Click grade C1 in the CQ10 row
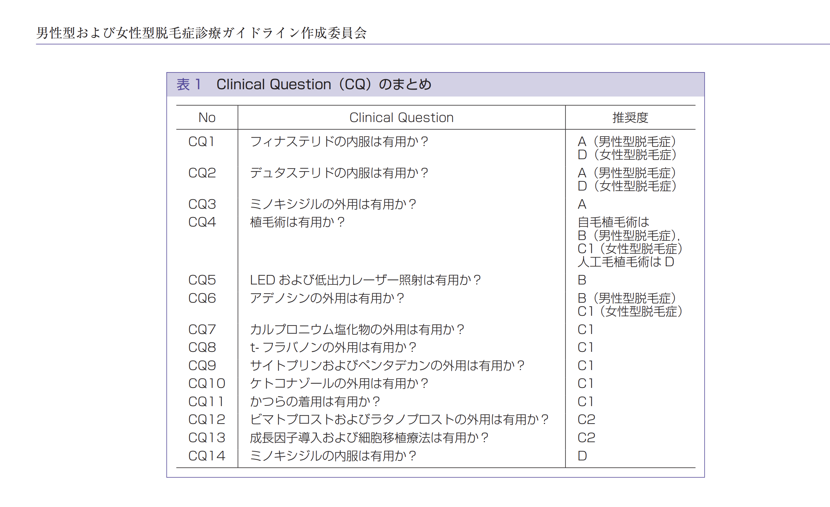This screenshot has width=830, height=507. (x=585, y=384)
